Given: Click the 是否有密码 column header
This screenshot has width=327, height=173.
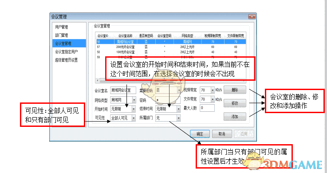Looking at the screenshot, I should coord(146,36).
